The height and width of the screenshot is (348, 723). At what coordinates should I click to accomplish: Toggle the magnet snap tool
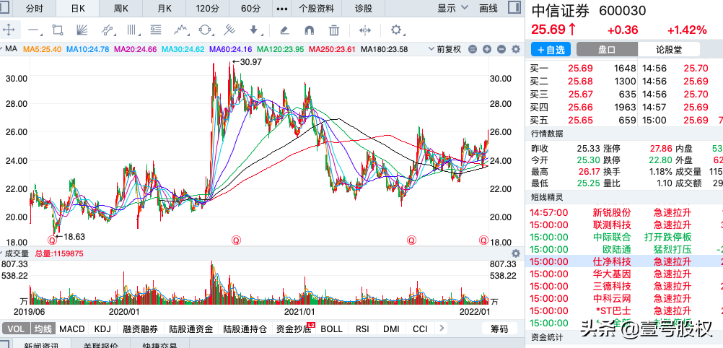coord(309,30)
